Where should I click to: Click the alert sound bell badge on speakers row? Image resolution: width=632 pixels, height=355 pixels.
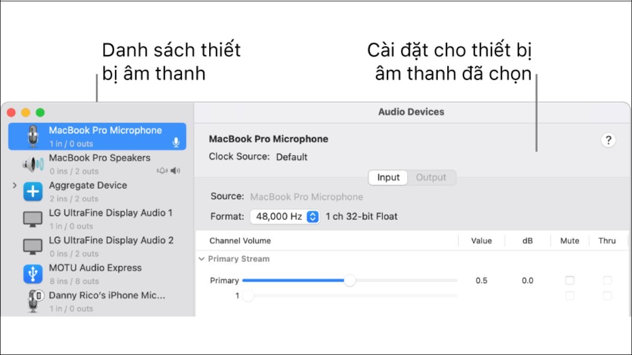(x=162, y=170)
